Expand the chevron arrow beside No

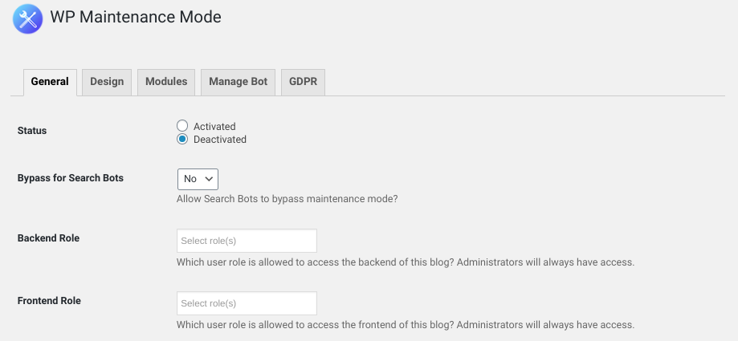pos(210,179)
